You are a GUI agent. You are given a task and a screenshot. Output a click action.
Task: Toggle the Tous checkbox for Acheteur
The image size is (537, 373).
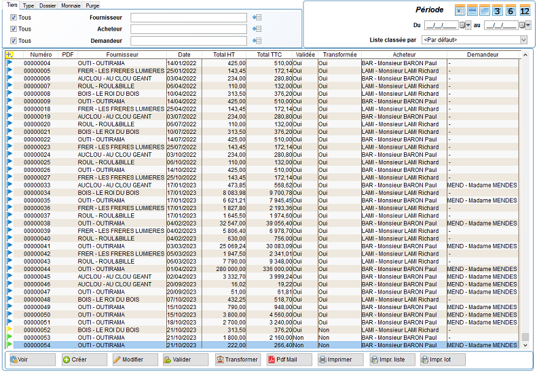point(14,29)
